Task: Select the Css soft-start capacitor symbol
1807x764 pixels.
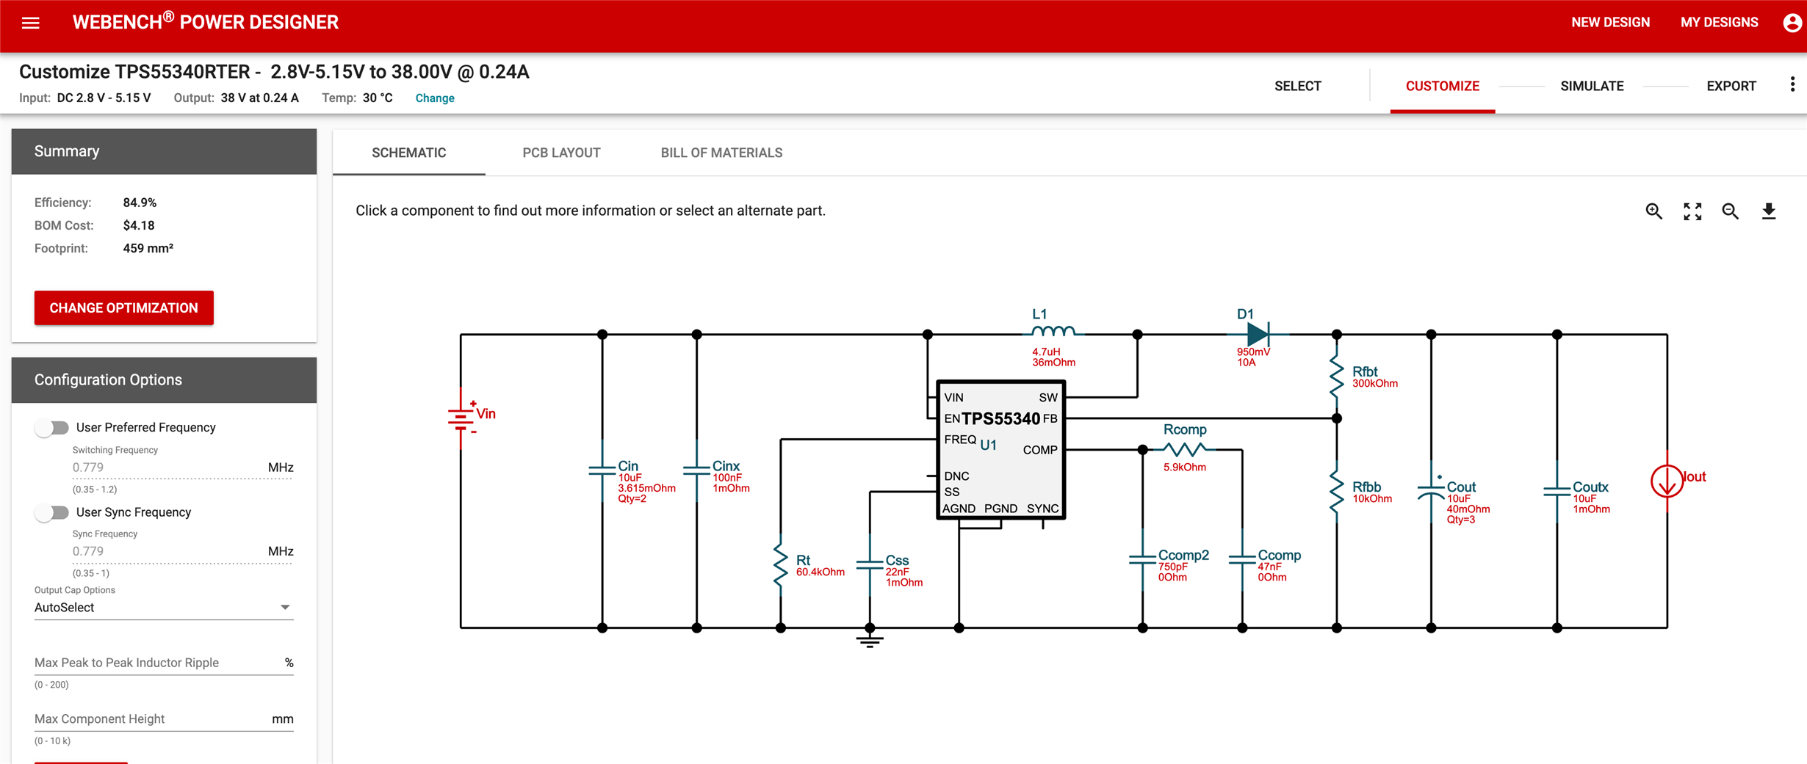Action: pos(870,564)
